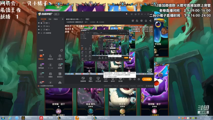Open the 虚拟形象 virtual avatar tool

(x=41, y=75)
